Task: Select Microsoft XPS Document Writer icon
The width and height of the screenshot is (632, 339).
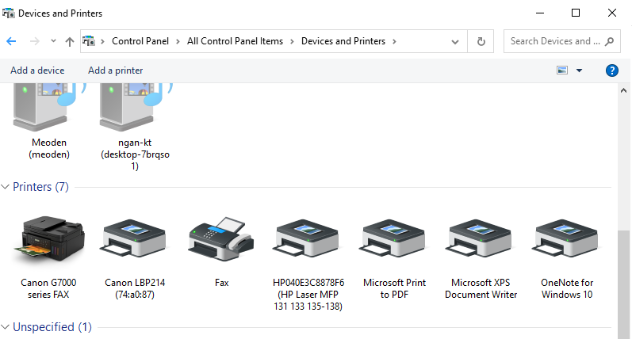Action: point(480,238)
